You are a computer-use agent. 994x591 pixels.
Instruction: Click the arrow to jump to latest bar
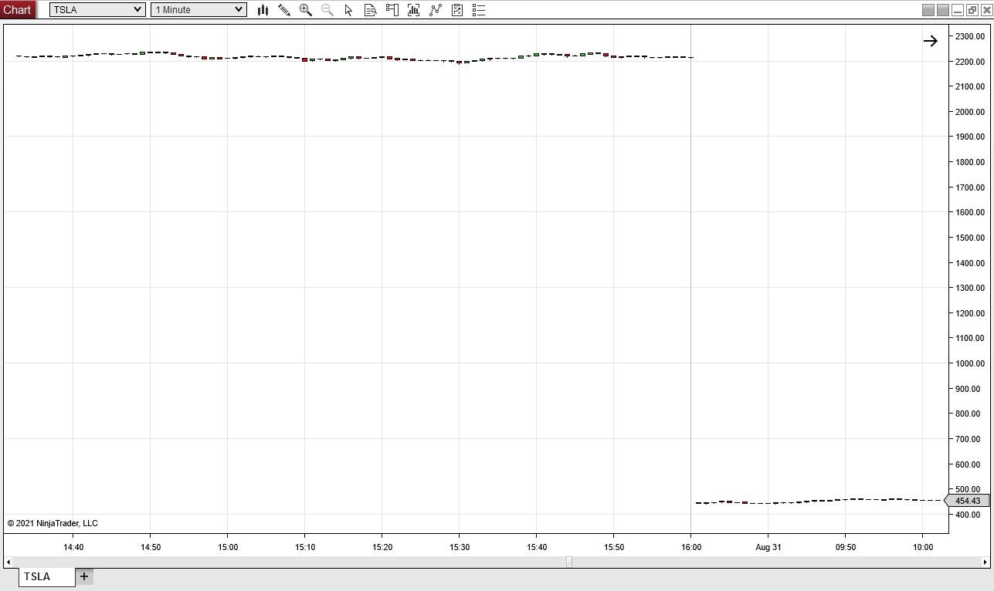pyautogui.click(x=930, y=41)
